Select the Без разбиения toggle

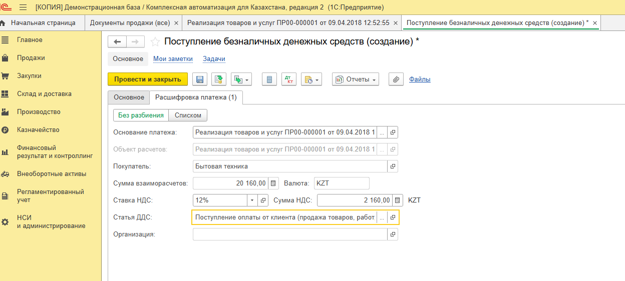[141, 115]
